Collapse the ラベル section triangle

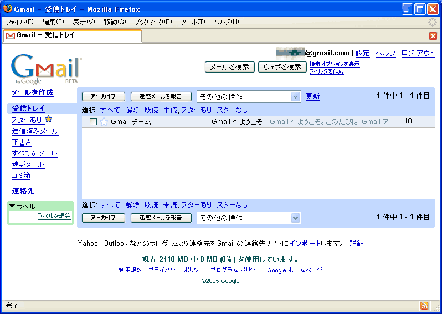[12, 206]
